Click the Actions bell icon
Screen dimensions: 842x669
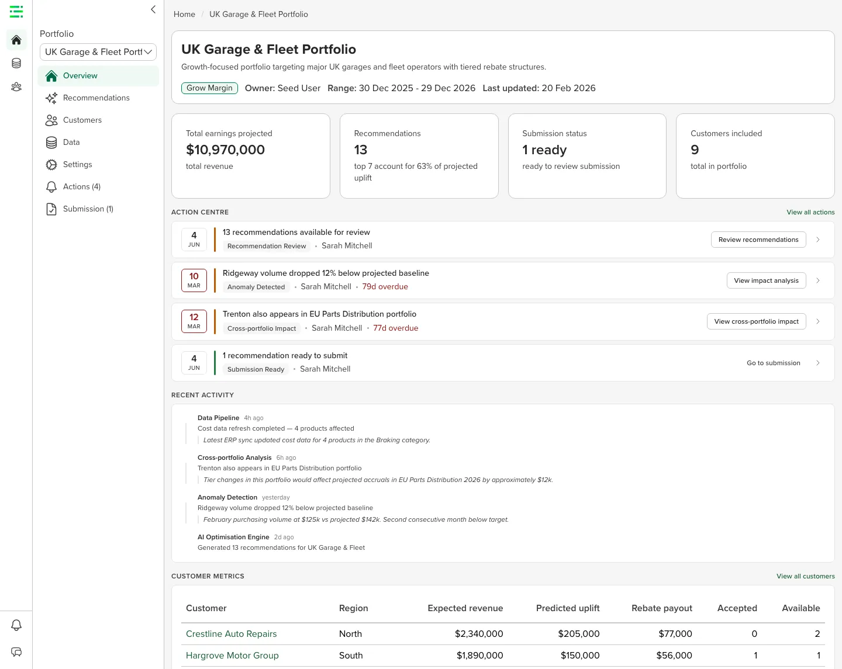click(x=51, y=187)
